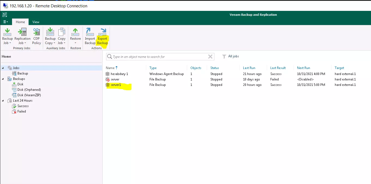Switch to the Home ribbon tab
371x184 pixels.
coord(20,22)
